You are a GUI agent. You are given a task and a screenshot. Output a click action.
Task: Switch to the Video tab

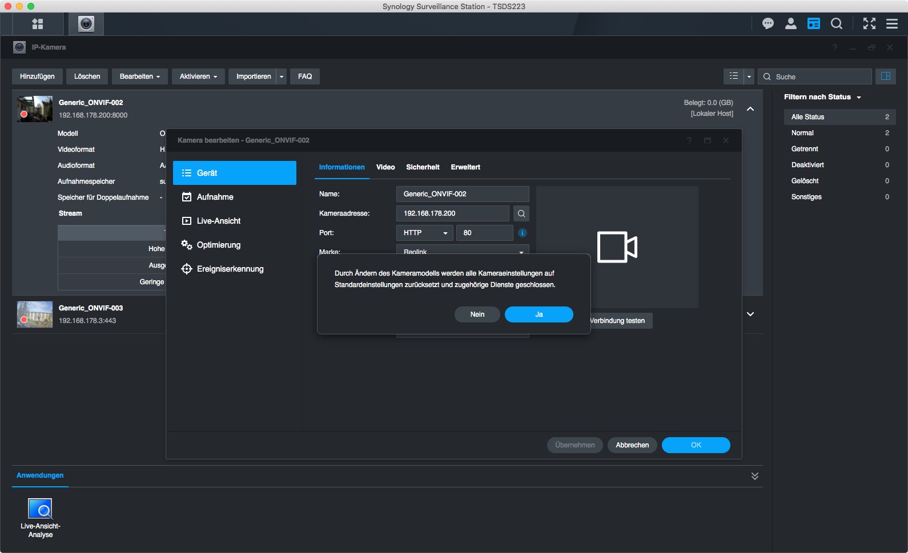point(385,167)
